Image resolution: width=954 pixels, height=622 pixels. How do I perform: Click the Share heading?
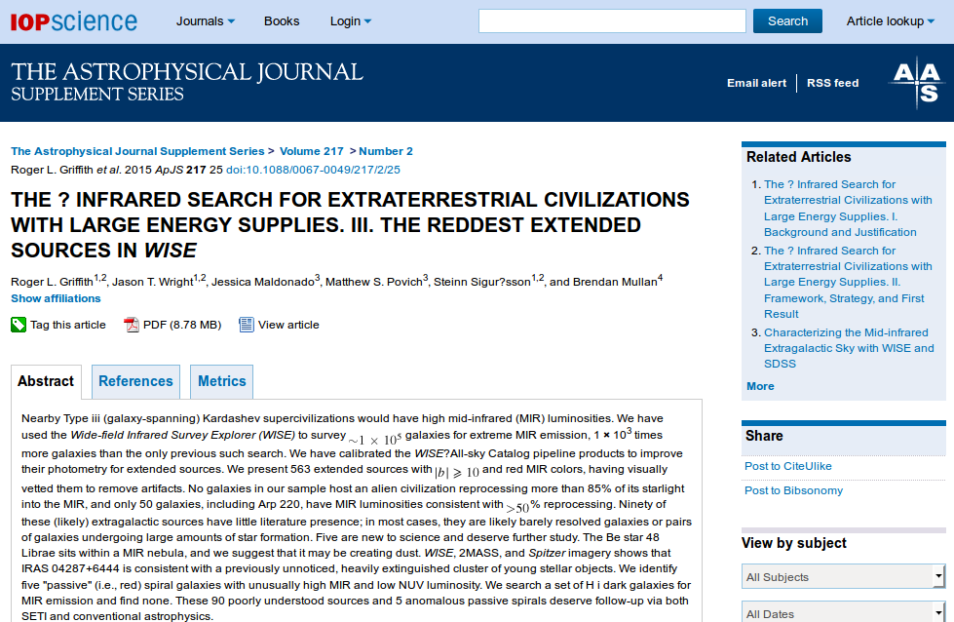(764, 436)
